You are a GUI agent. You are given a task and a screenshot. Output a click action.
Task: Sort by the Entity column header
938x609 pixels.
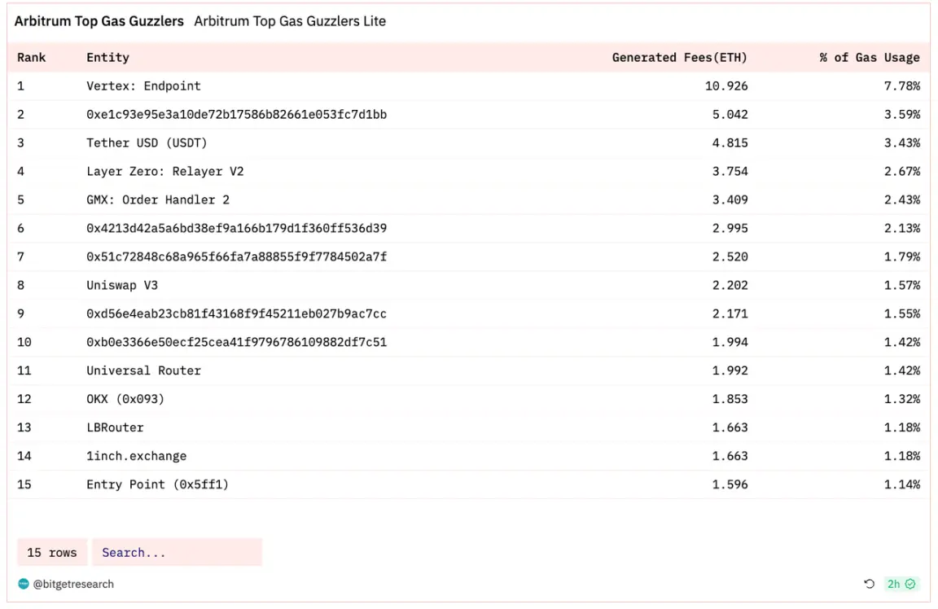tap(107, 58)
